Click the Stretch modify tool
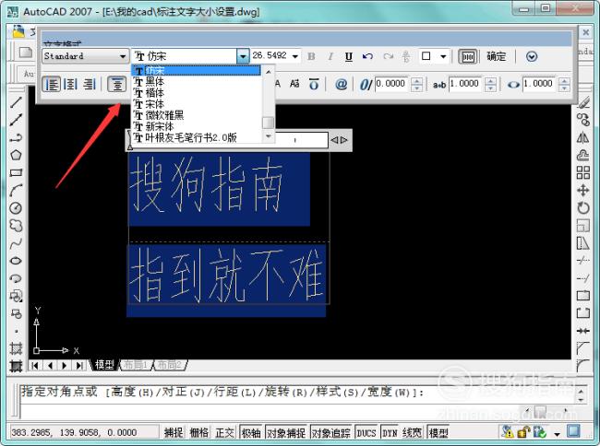This screenshot has height=446, width=600. point(583,243)
